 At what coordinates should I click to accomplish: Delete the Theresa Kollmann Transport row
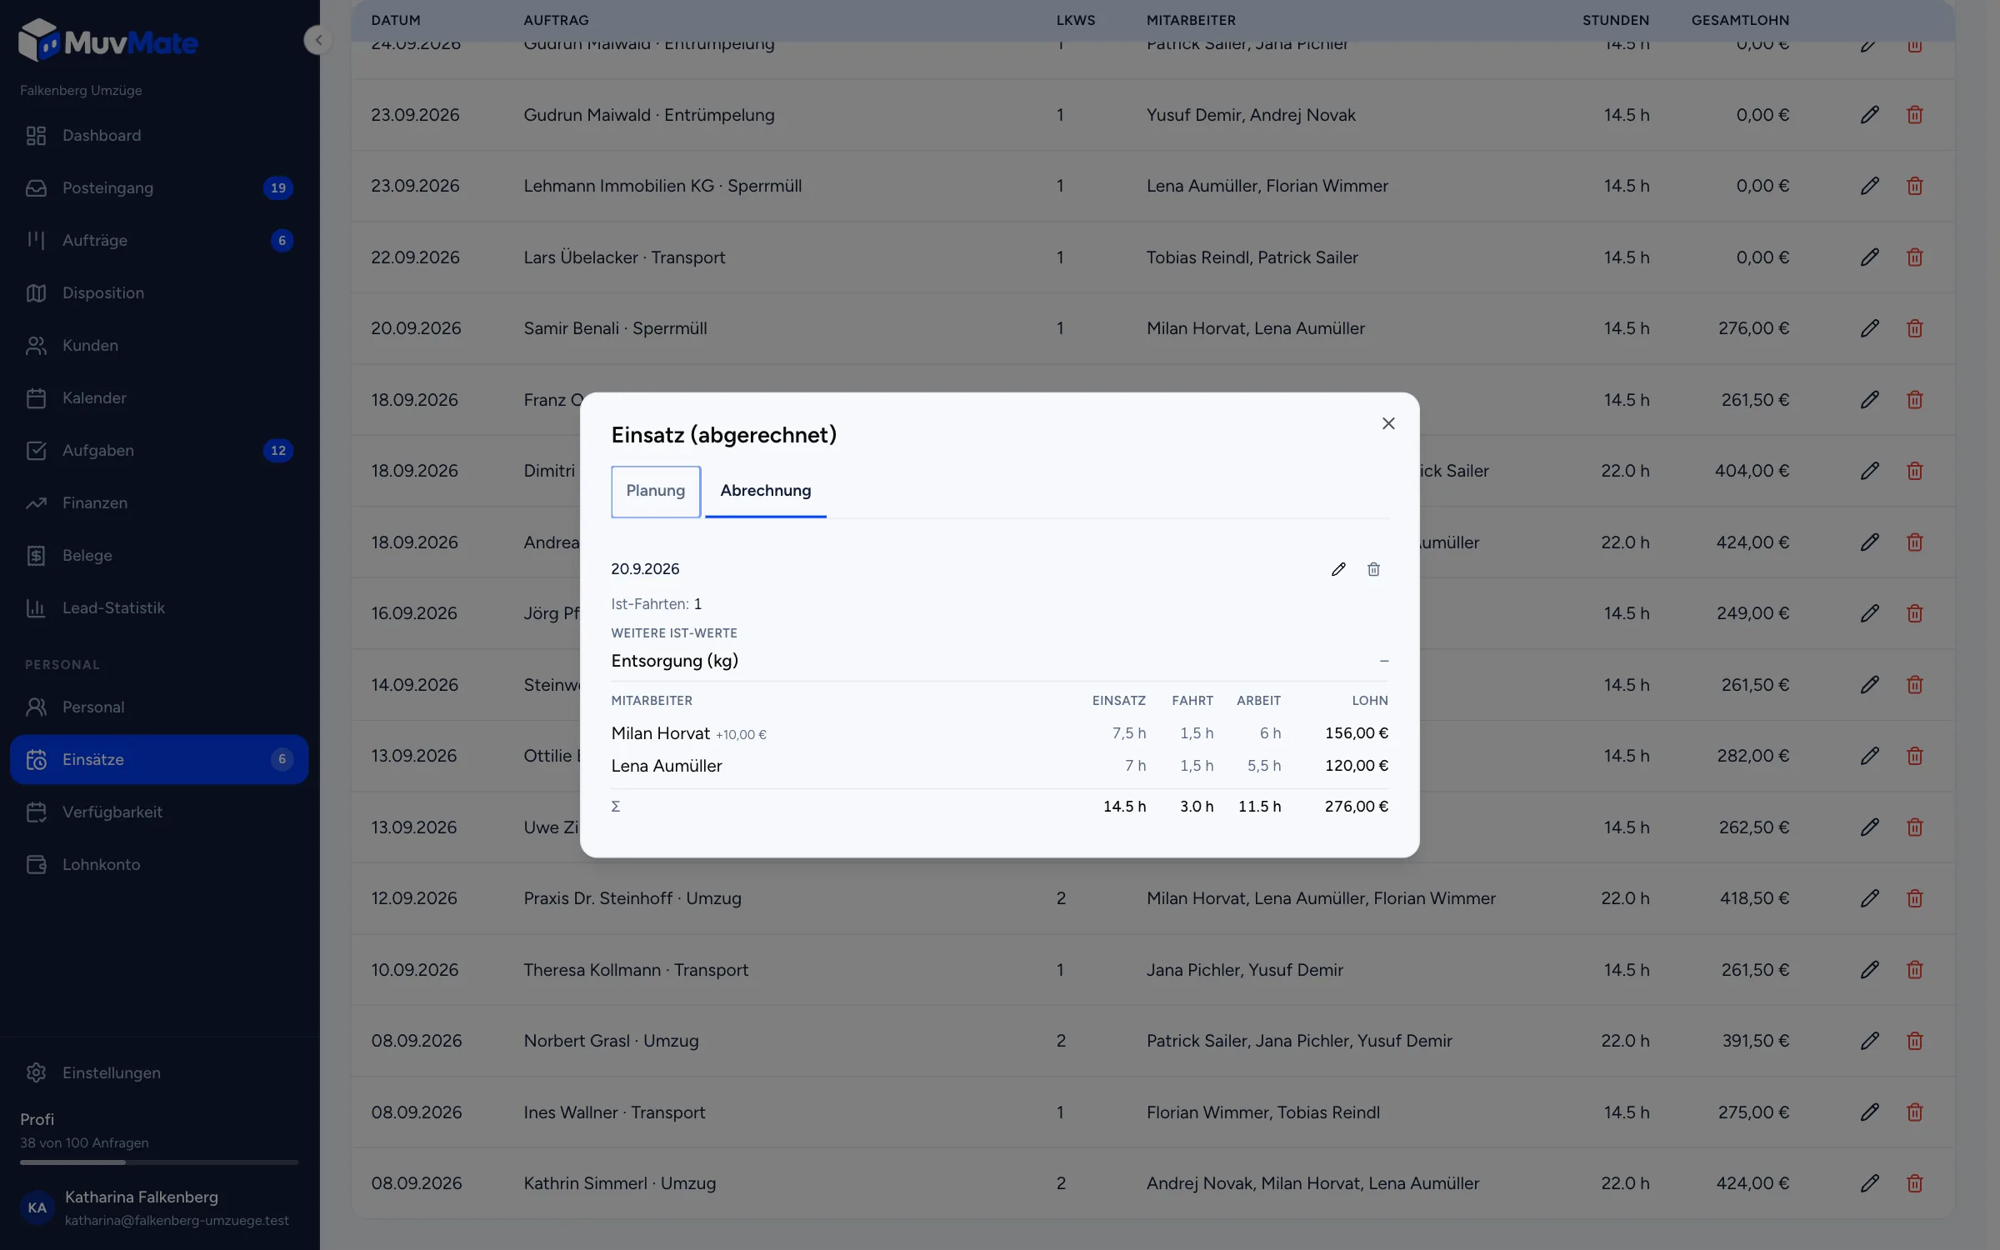(x=1914, y=970)
